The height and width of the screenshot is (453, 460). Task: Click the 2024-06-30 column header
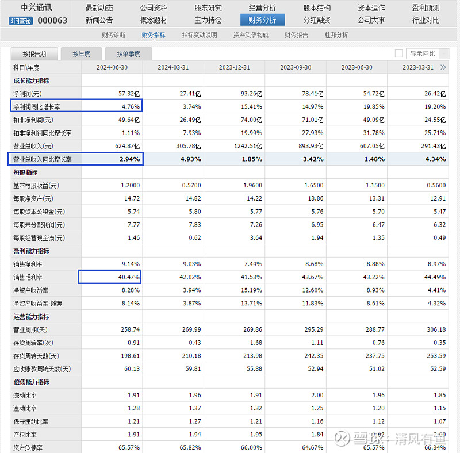pos(112,67)
